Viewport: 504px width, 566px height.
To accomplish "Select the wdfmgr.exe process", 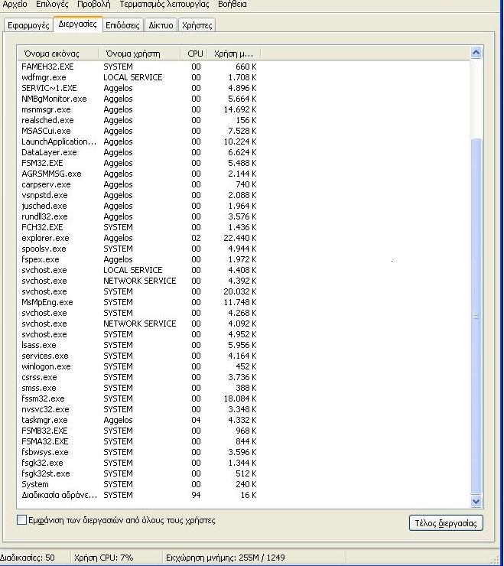I will pyautogui.click(x=138, y=77).
